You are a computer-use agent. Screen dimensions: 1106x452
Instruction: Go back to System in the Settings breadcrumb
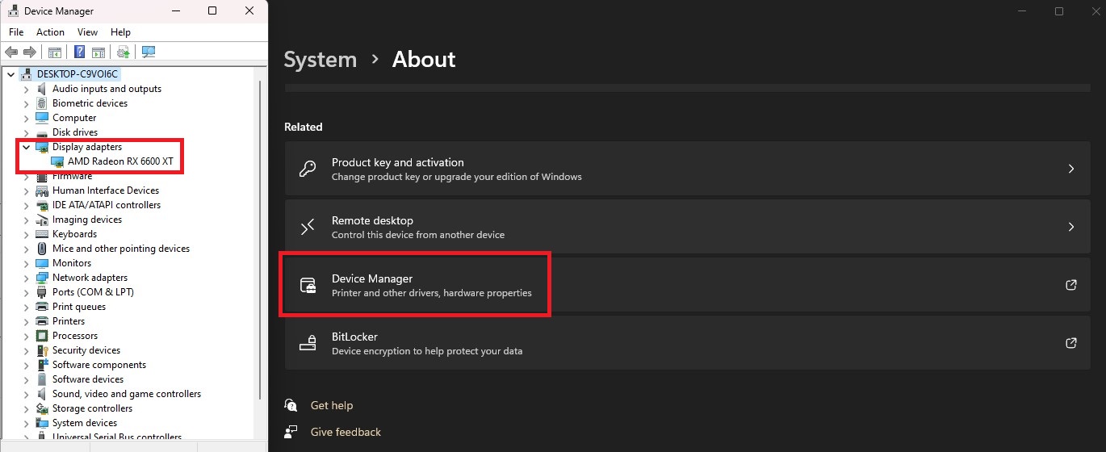pos(320,60)
